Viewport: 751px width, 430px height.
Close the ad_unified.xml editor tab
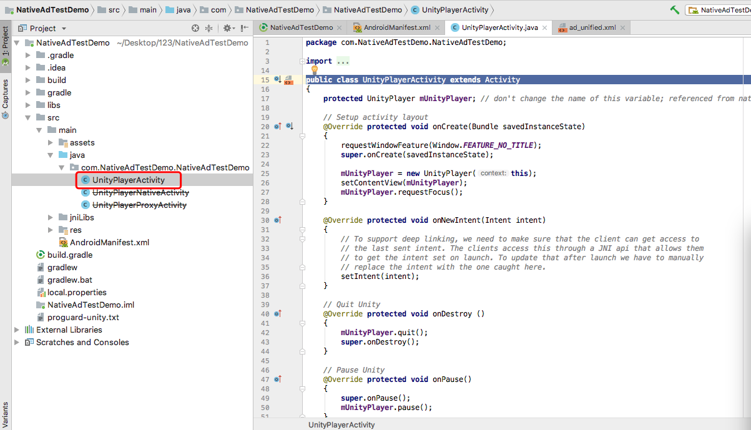(x=623, y=28)
